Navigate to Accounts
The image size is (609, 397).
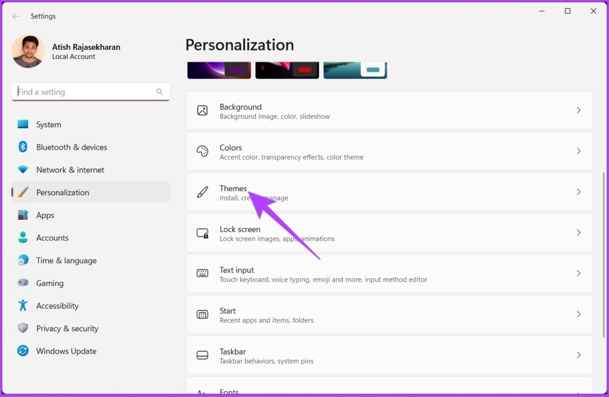(90, 238)
